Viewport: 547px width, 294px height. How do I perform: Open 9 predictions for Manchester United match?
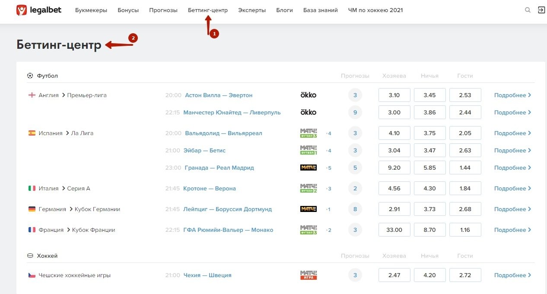click(x=355, y=112)
